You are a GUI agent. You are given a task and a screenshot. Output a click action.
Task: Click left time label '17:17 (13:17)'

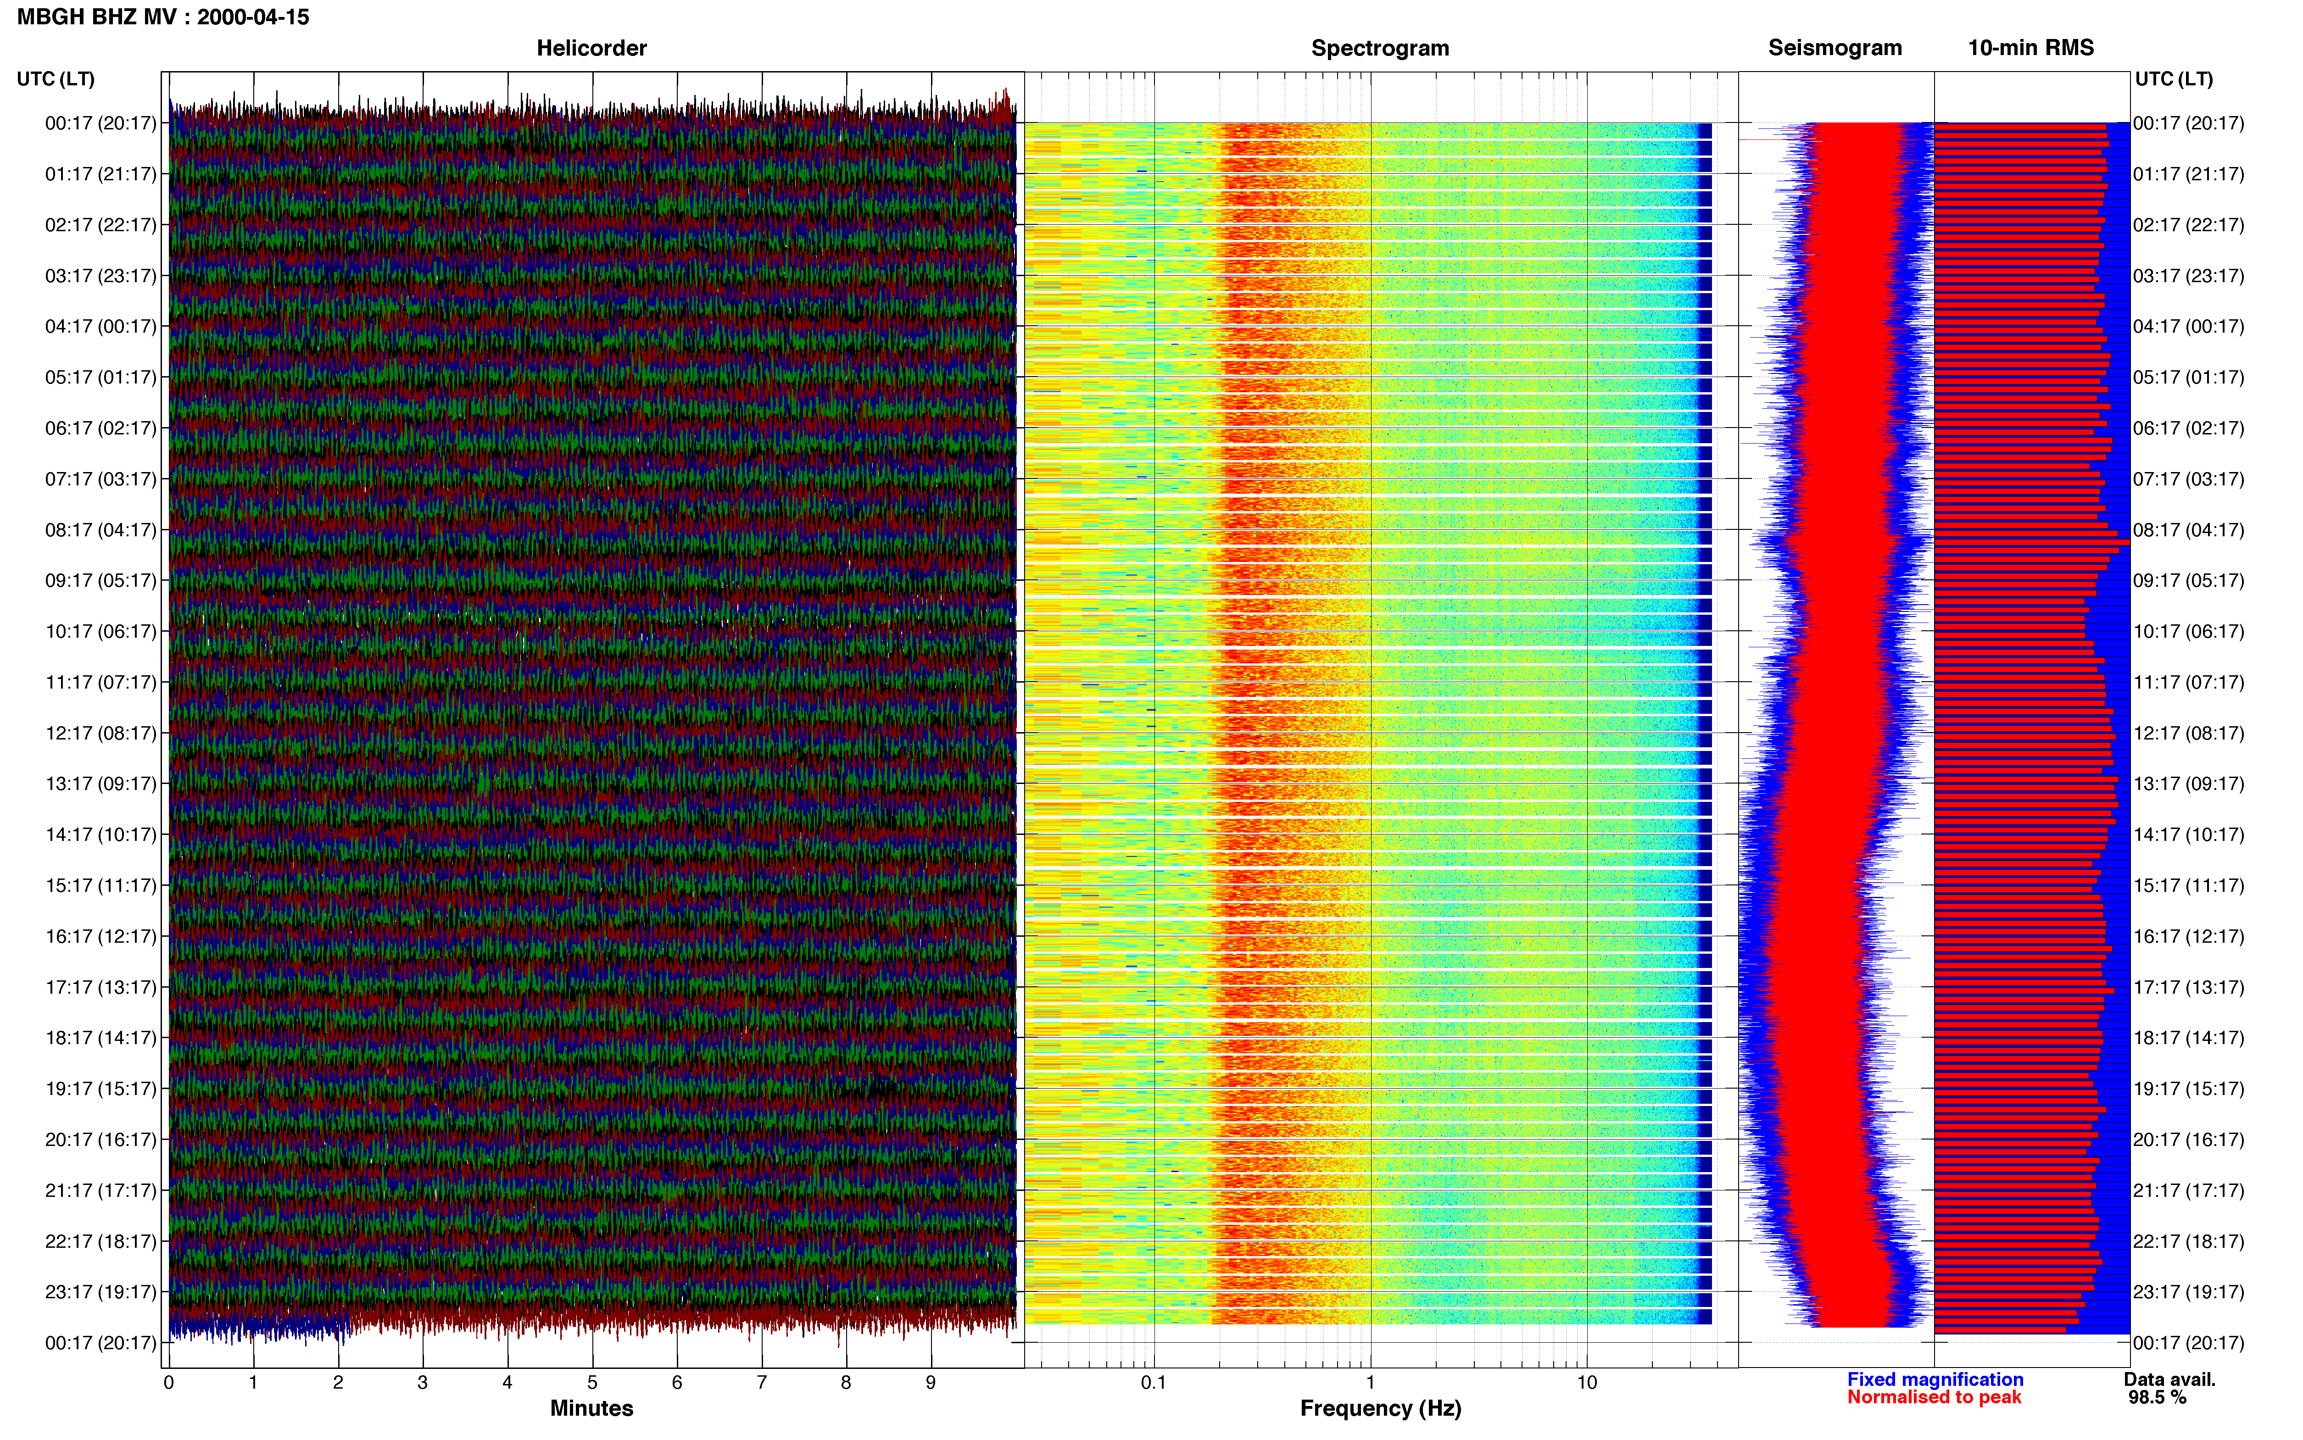(x=101, y=987)
